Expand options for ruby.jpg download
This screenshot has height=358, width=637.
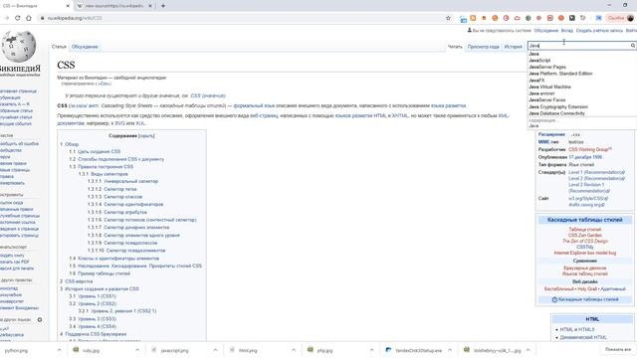[x=137, y=350]
